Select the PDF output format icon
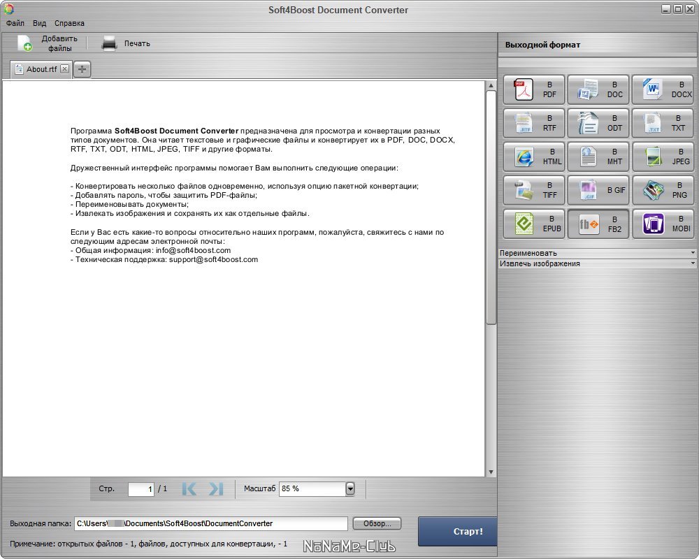Viewport: 699px width, 559px height. point(533,90)
